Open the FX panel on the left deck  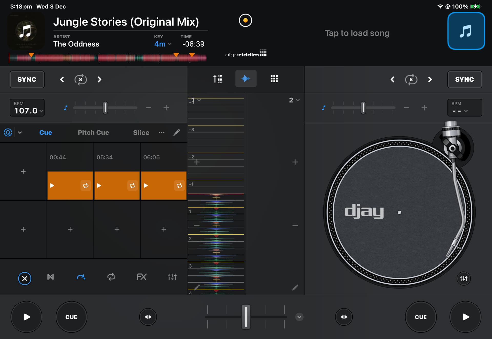141,277
